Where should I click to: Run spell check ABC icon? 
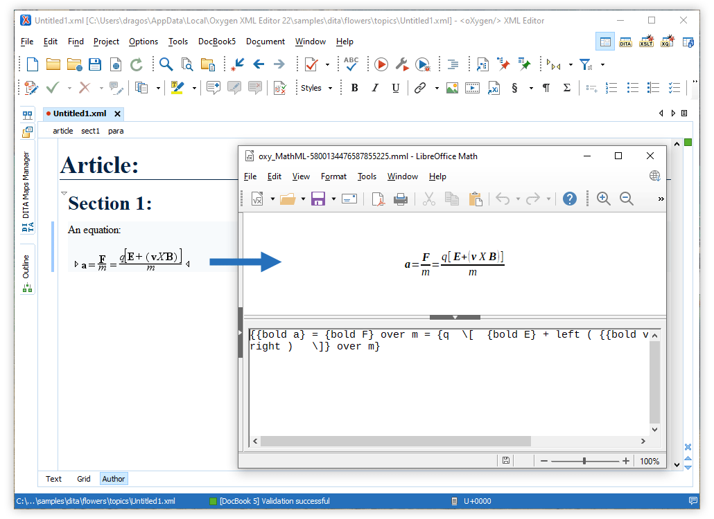point(351,64)
